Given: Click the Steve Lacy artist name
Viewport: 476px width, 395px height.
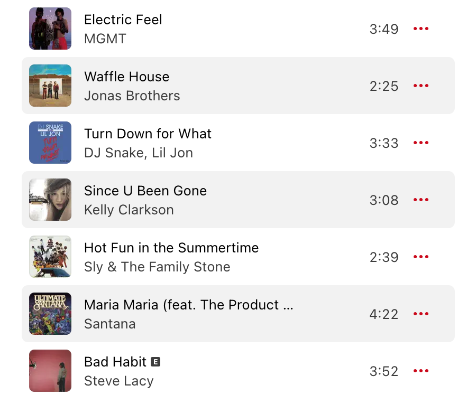Looking at the screenshot, I should 118,381.
